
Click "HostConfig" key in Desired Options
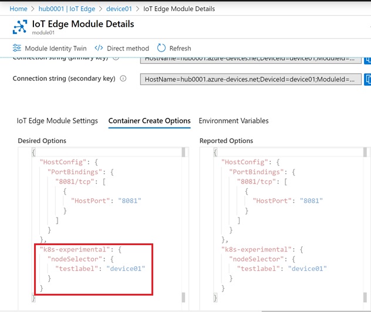(63, 162)
